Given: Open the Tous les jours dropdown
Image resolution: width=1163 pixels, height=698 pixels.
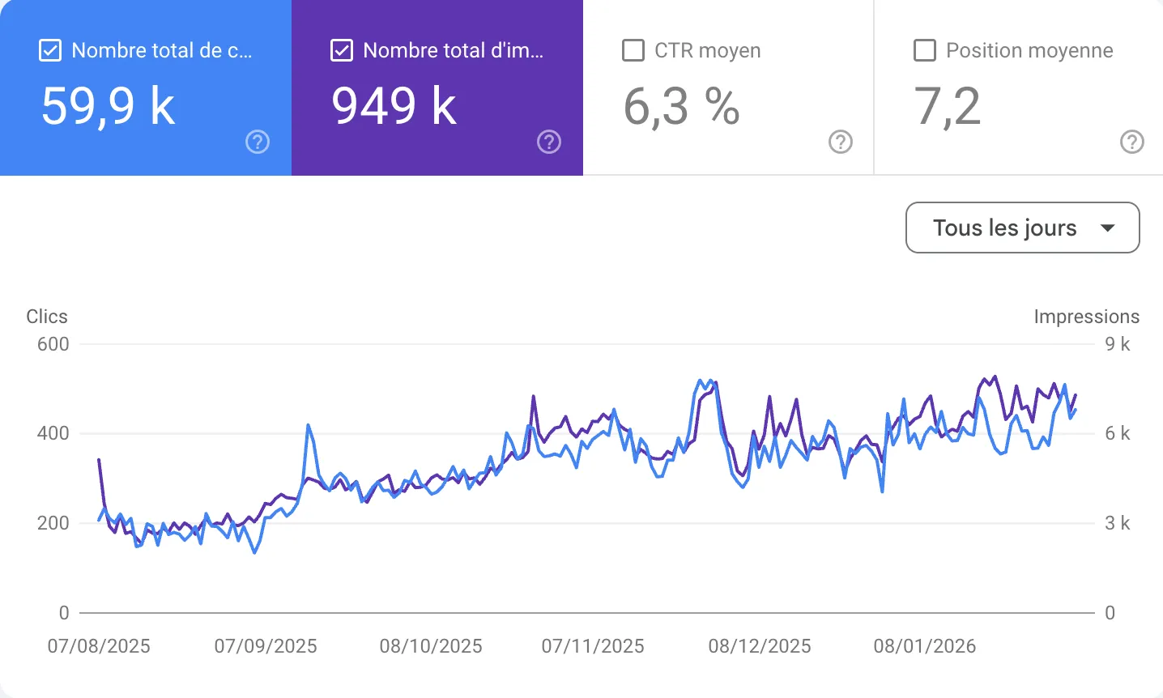Looking at the screenshot, I should [x=1023, y=228].
